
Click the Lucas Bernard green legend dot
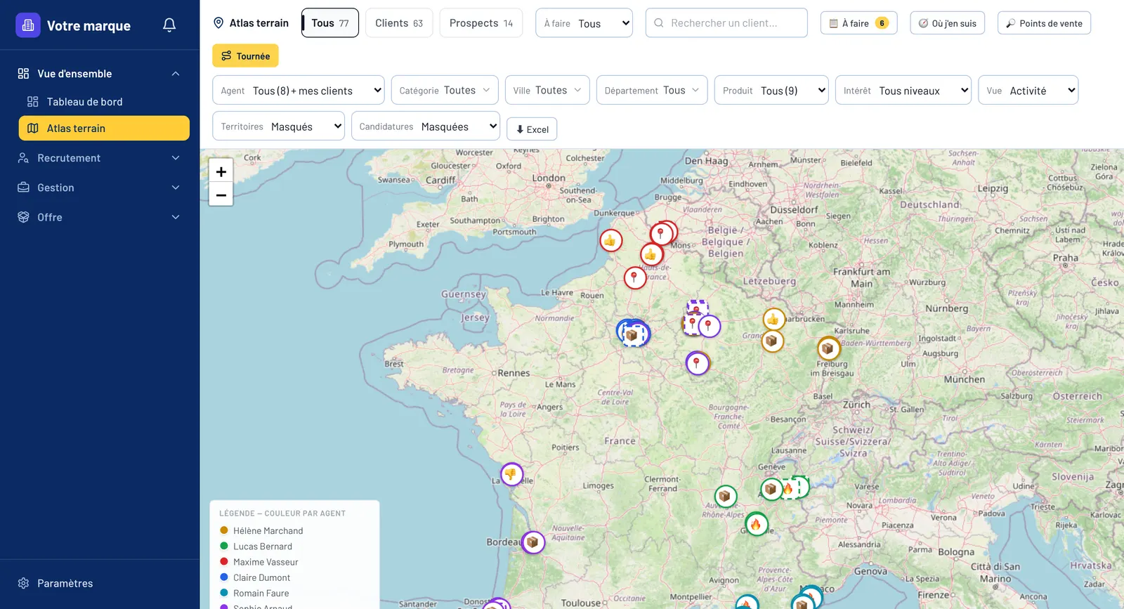pyautogui.click(x=224, y=546)
